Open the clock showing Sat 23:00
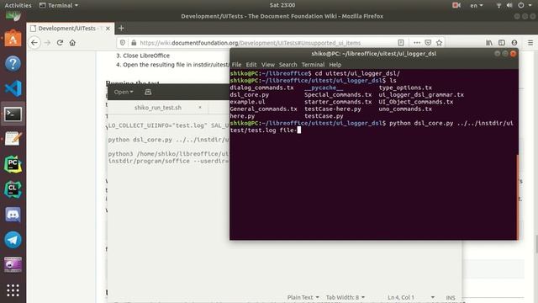 click(282, 5)
